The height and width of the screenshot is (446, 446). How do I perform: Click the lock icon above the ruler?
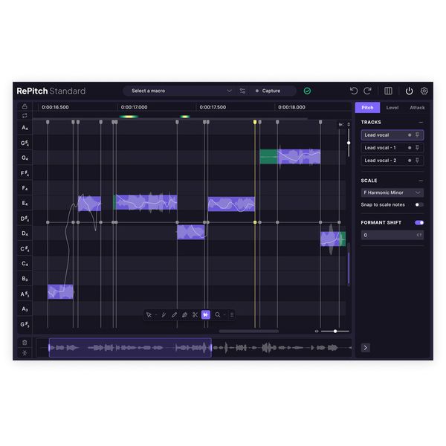click(25, 106)
